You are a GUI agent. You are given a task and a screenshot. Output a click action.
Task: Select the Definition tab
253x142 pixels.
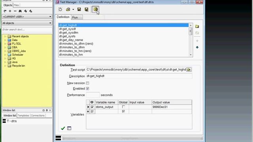(63, 17)
